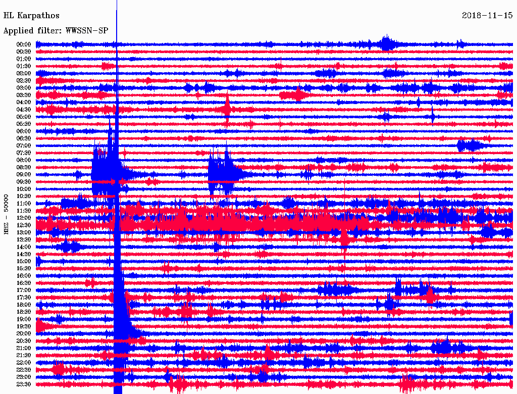The image size is (517, 394).
Task: Select the 07:00 time label
Action: (x=24, y=145)
